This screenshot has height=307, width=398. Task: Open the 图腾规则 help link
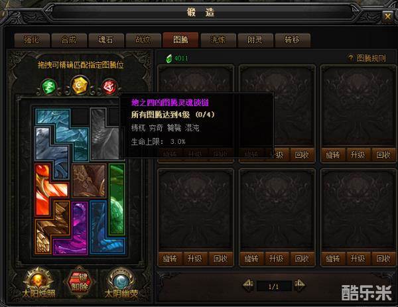[367, 58]
